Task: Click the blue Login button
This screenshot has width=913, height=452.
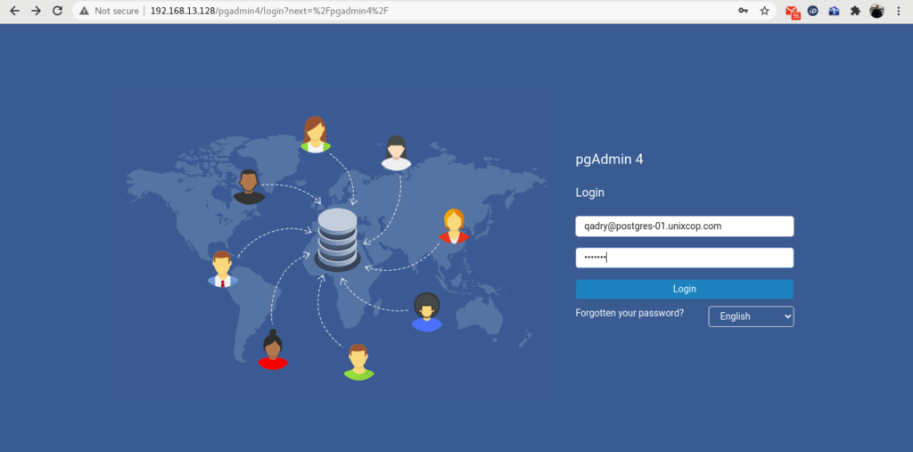Action: (684, 289)
